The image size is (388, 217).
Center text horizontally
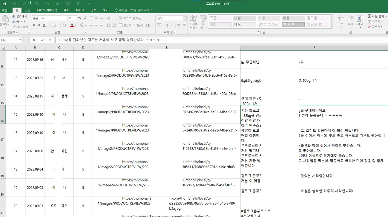tap(96, 25)
